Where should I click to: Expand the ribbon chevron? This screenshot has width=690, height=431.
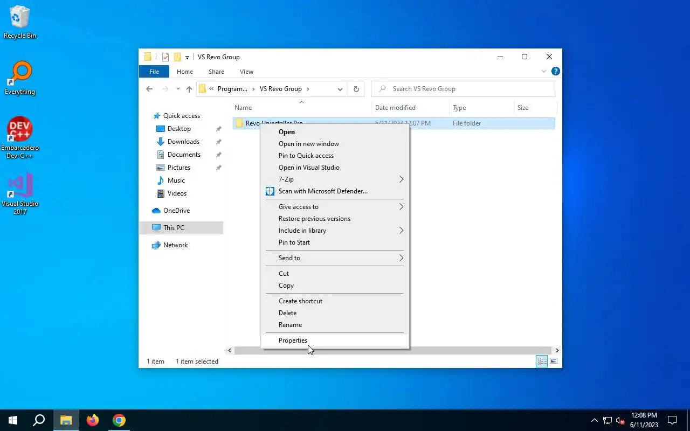(x=544, y=71)
